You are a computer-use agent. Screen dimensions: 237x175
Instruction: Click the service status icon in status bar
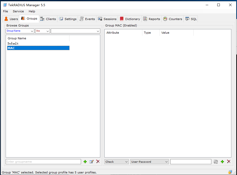point(230,172)
